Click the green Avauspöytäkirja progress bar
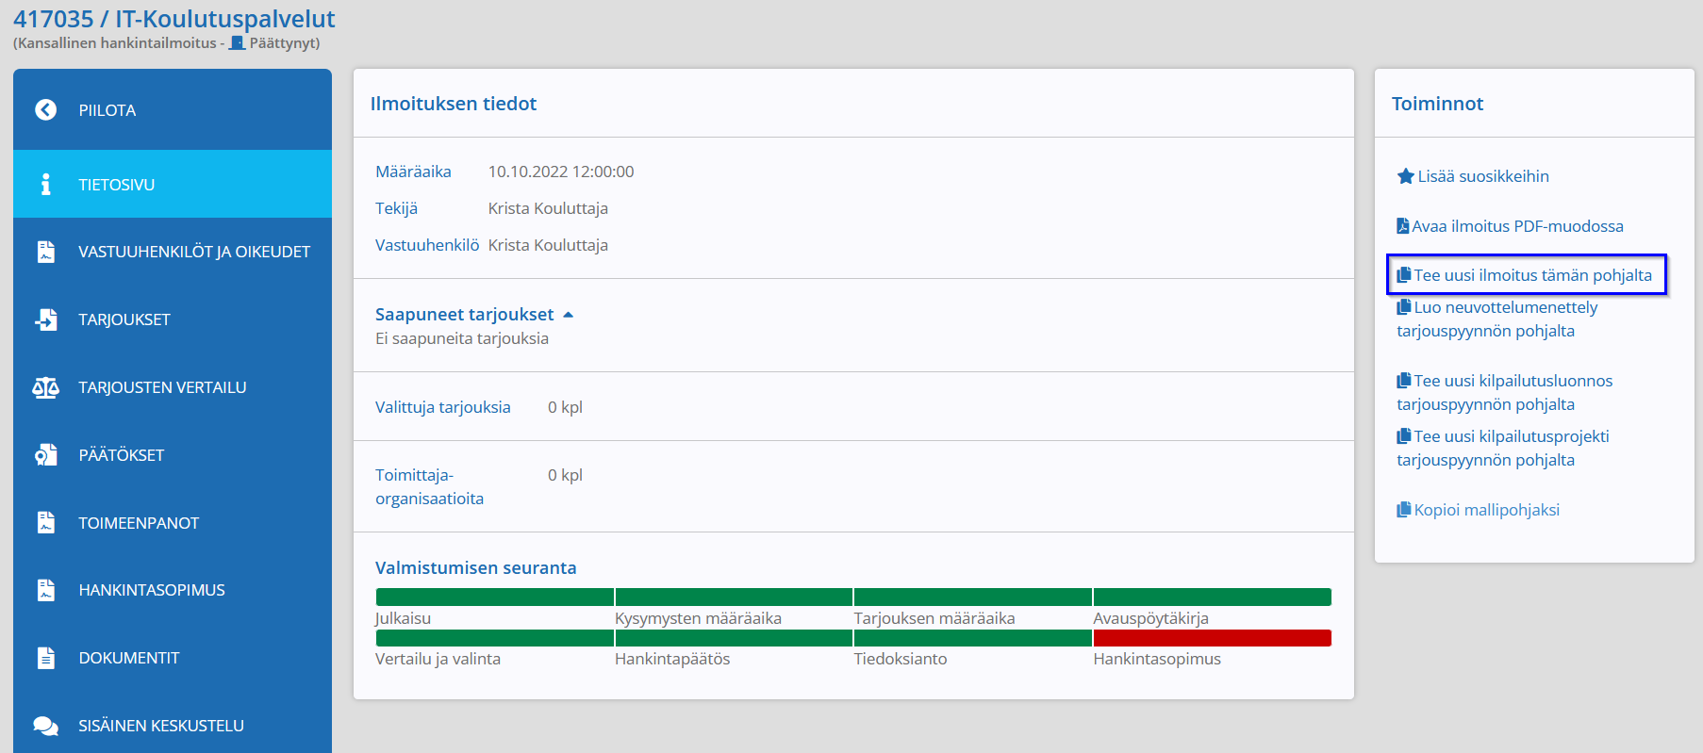Viewport: 1703px width, 753px height. coord(1213,597)
